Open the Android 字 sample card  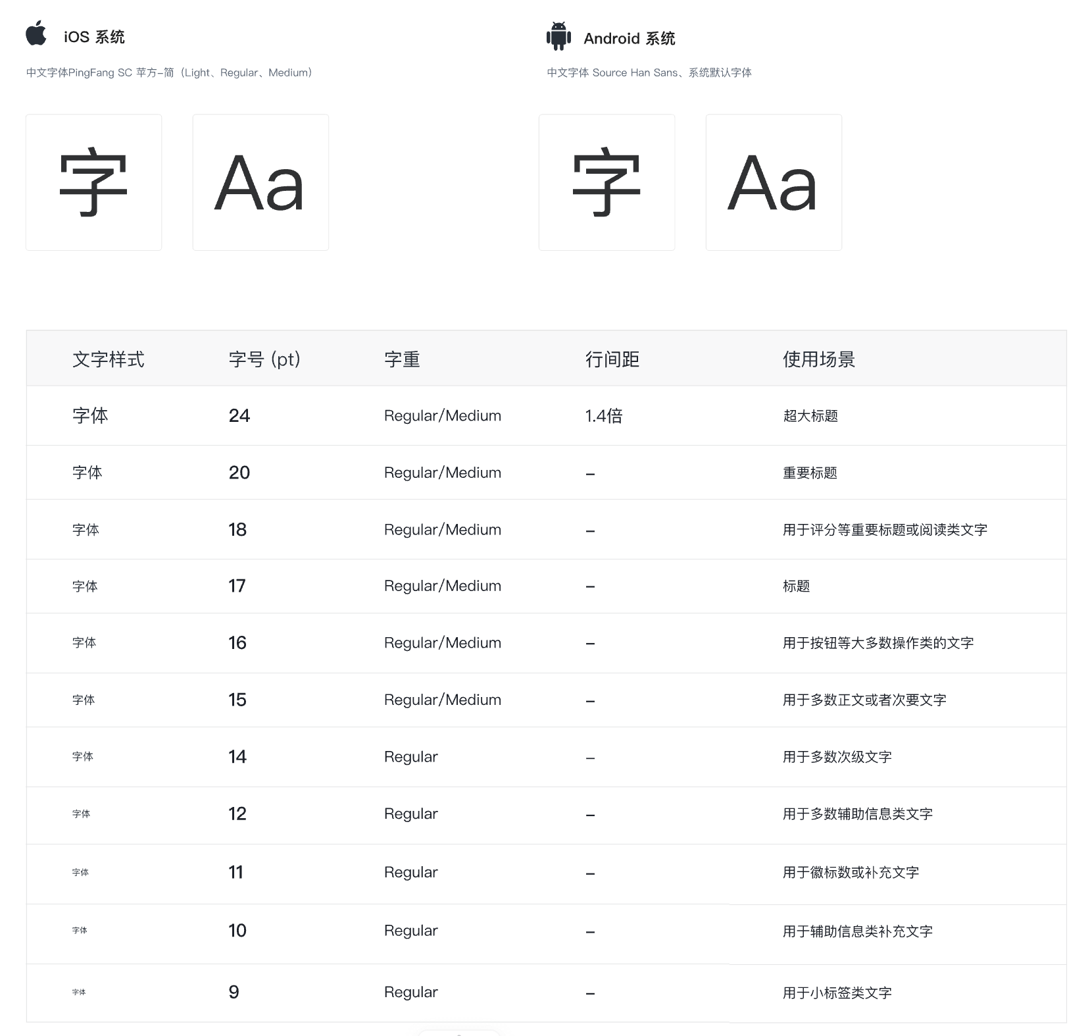point(606,182)
